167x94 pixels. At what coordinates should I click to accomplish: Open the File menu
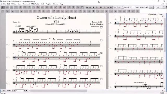coord(4,4)
